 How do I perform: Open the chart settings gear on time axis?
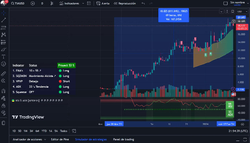coord(242,124)
